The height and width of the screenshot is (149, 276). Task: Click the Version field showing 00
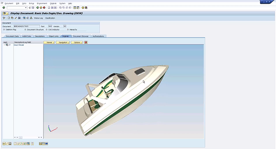pyautogui.click(x=65, y=26)
